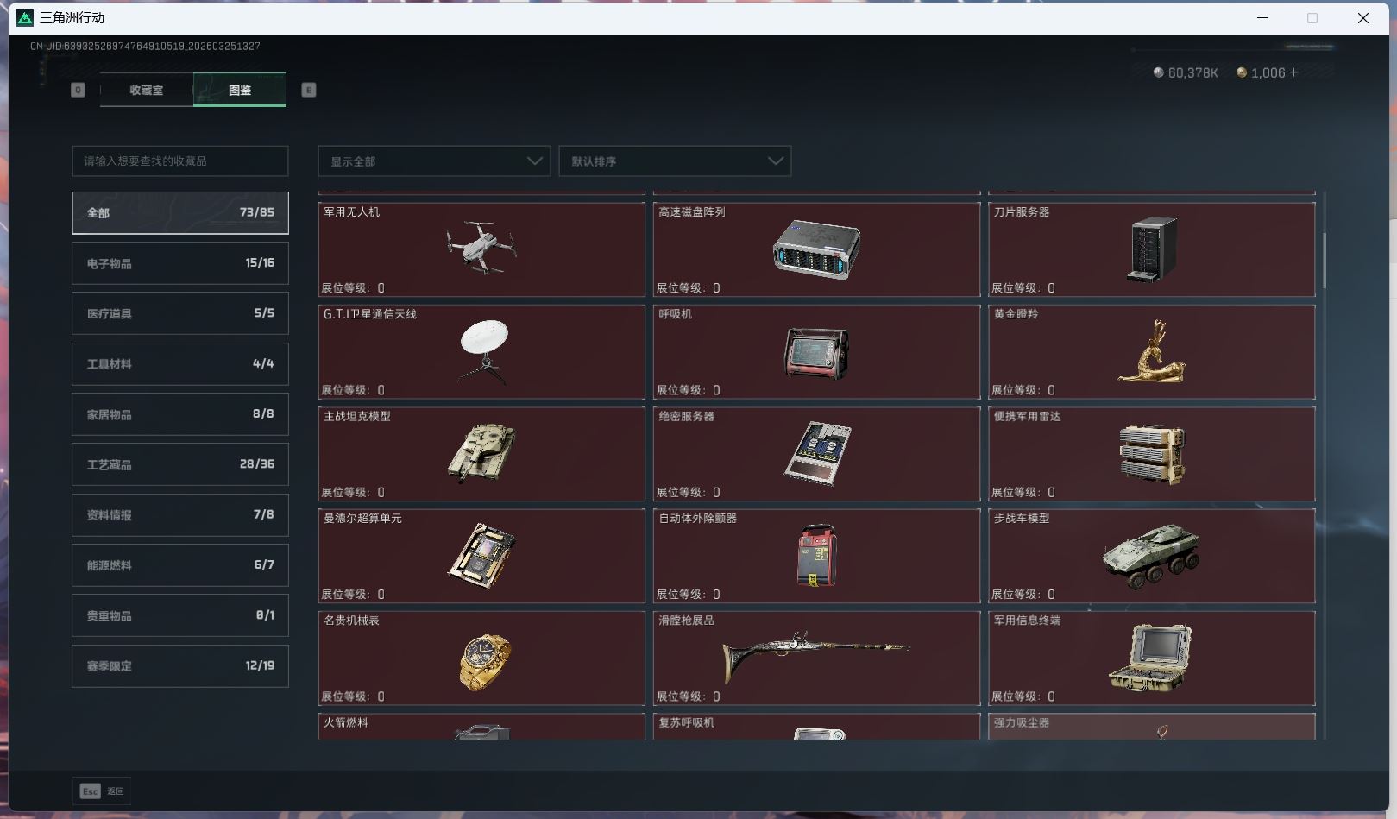The height and width of the screenshot is (819, 1397).
Task: Open the 显示全部 filter dropdown
Action: pyautogui.click(x=433, y=161)
